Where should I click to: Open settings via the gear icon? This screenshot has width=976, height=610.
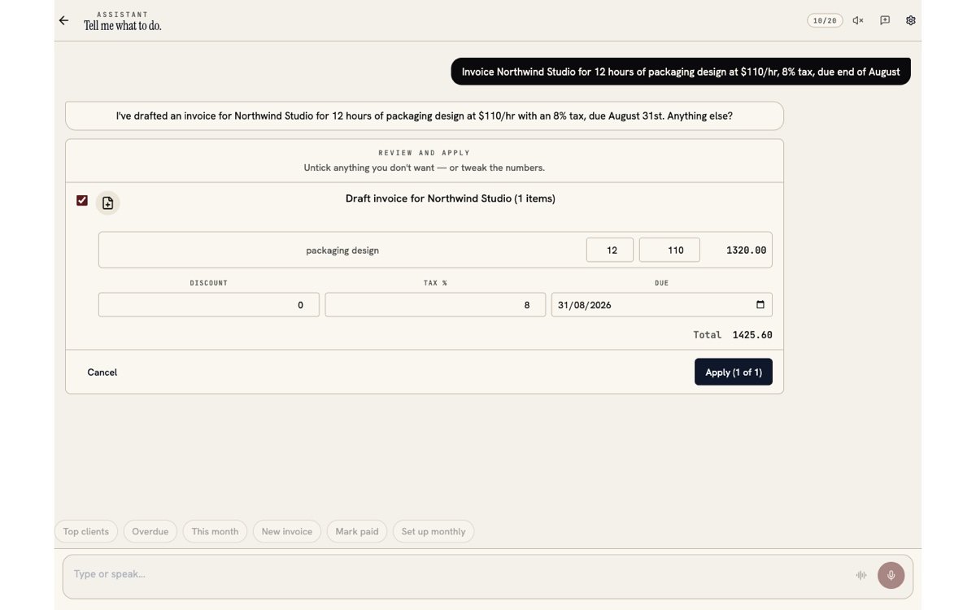coord(911,20)
